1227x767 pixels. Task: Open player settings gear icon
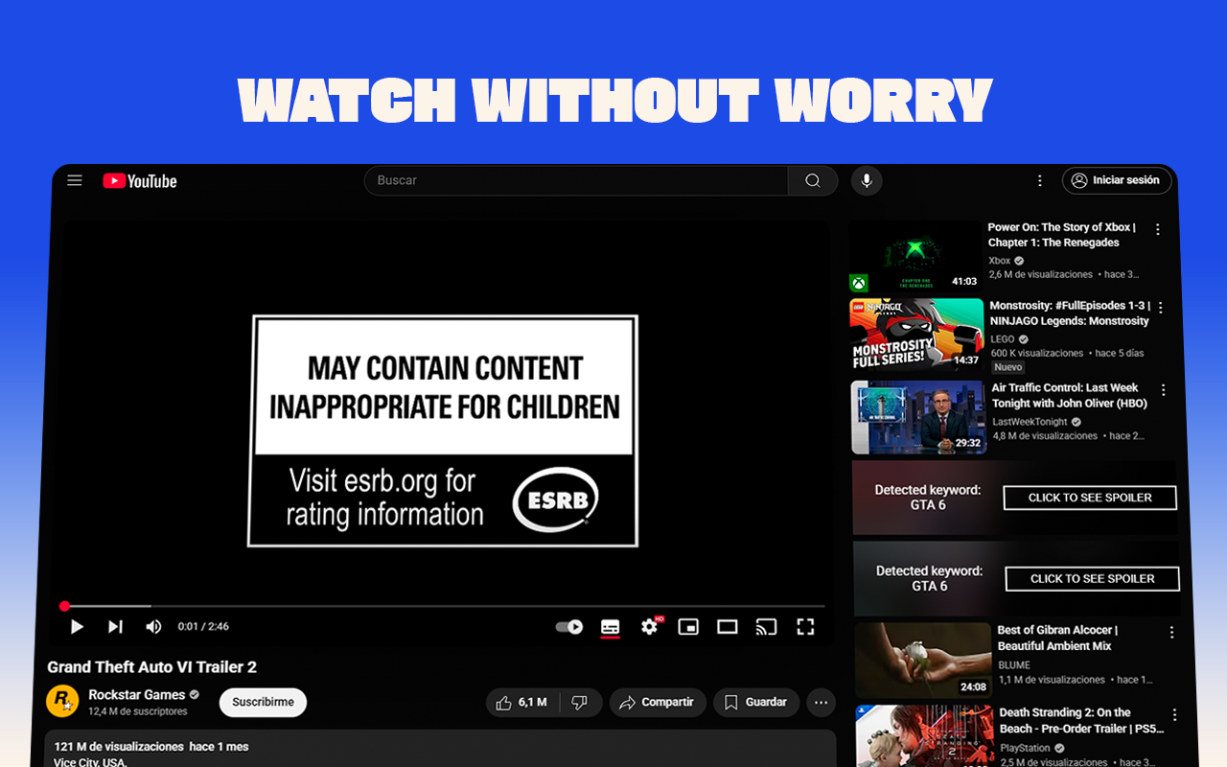tap(650, 626)
